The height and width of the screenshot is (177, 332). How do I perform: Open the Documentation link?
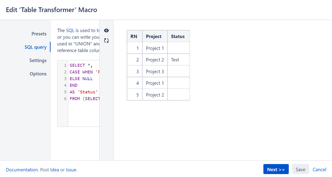[22, 170]
